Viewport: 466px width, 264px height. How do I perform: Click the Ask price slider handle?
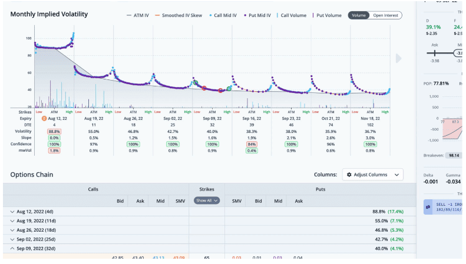pos(435,53)
